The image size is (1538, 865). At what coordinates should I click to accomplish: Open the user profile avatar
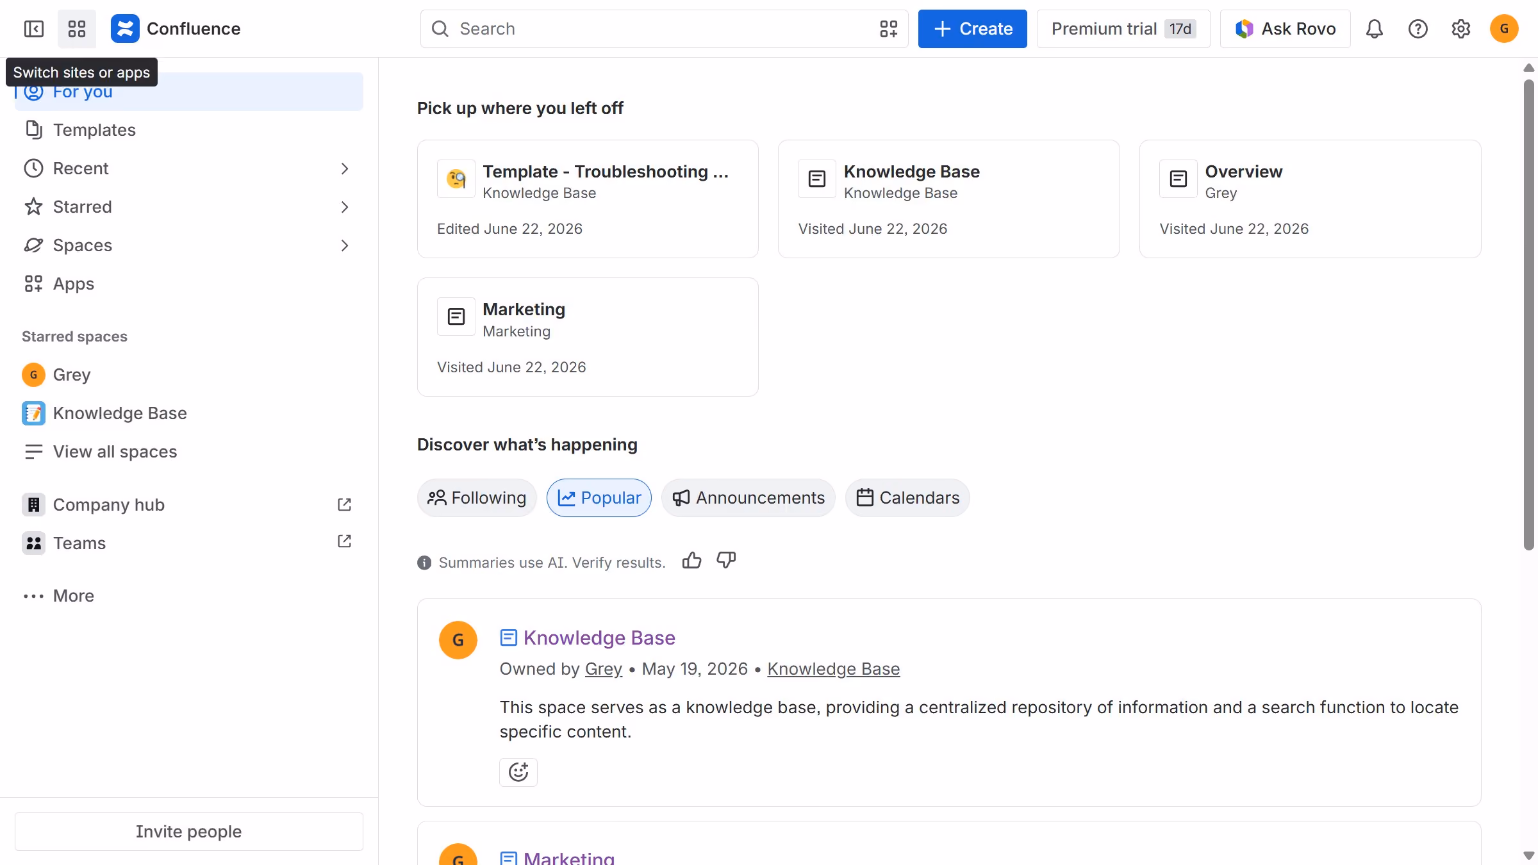click(x=1504, y=29)
